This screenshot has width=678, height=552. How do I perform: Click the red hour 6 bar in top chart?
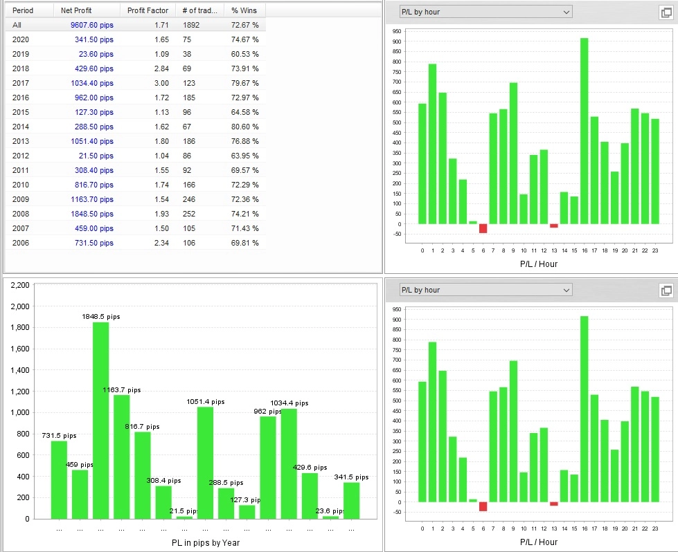(483, 228)
